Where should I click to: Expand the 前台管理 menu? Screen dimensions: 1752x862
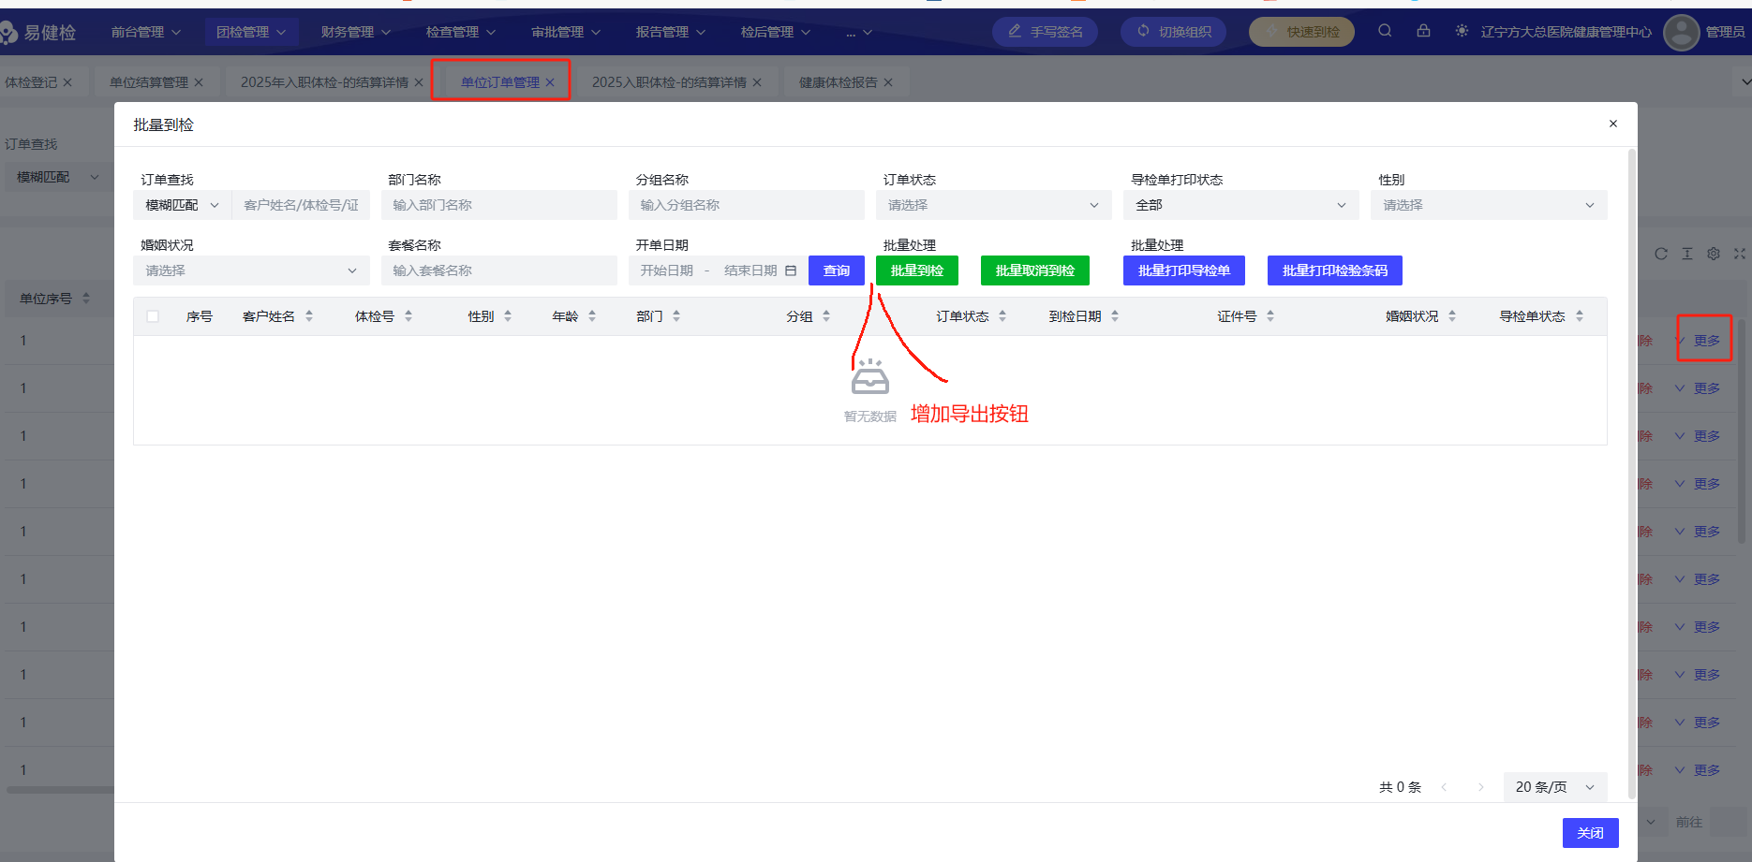tap(145, 32)
